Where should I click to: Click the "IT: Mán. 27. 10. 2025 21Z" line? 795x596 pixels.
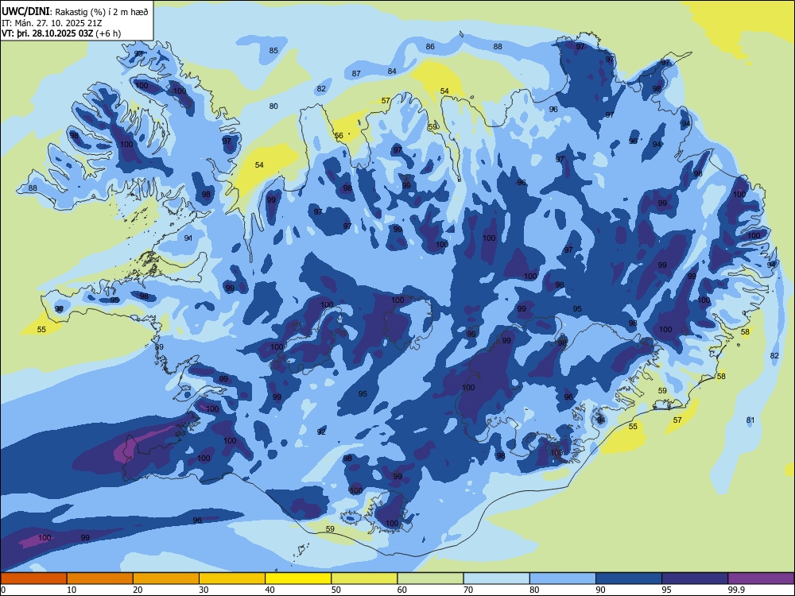click(x=52, y=23)
